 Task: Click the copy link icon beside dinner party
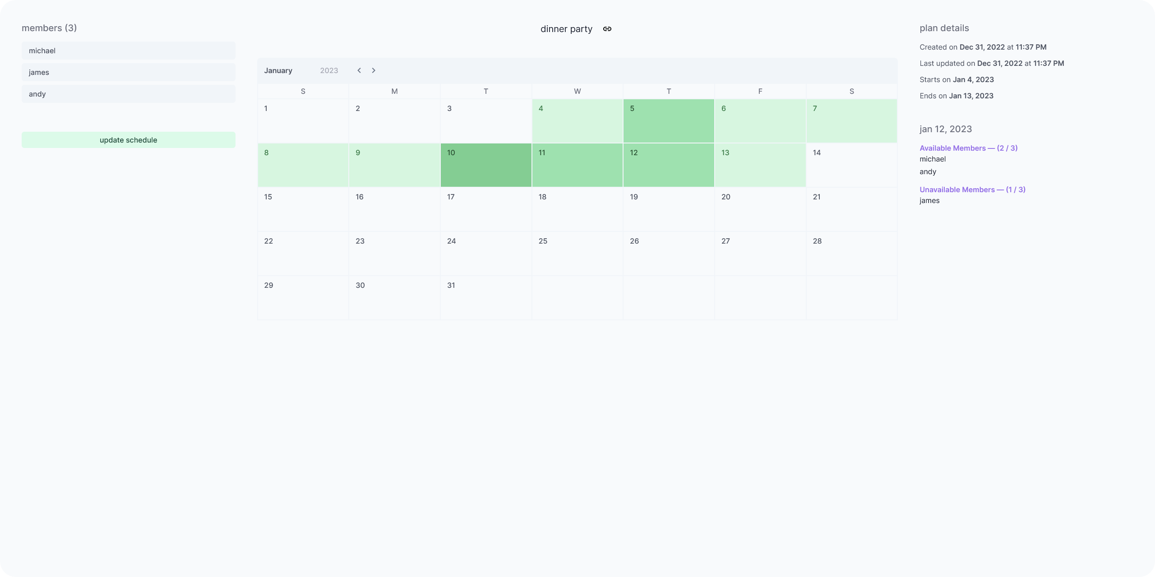tap(607, 29)
